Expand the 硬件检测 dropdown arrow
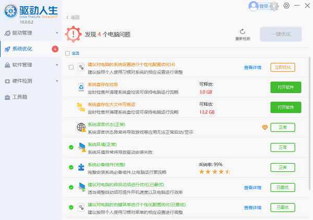Screen dimensions: 313x220 click(57, 81)
